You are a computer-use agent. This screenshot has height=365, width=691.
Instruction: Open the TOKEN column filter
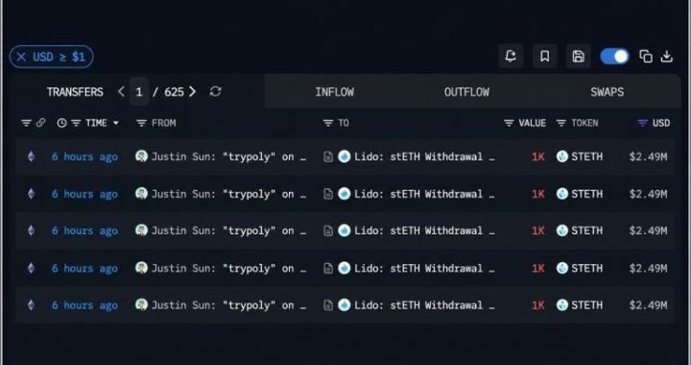[x=561, y=123]
